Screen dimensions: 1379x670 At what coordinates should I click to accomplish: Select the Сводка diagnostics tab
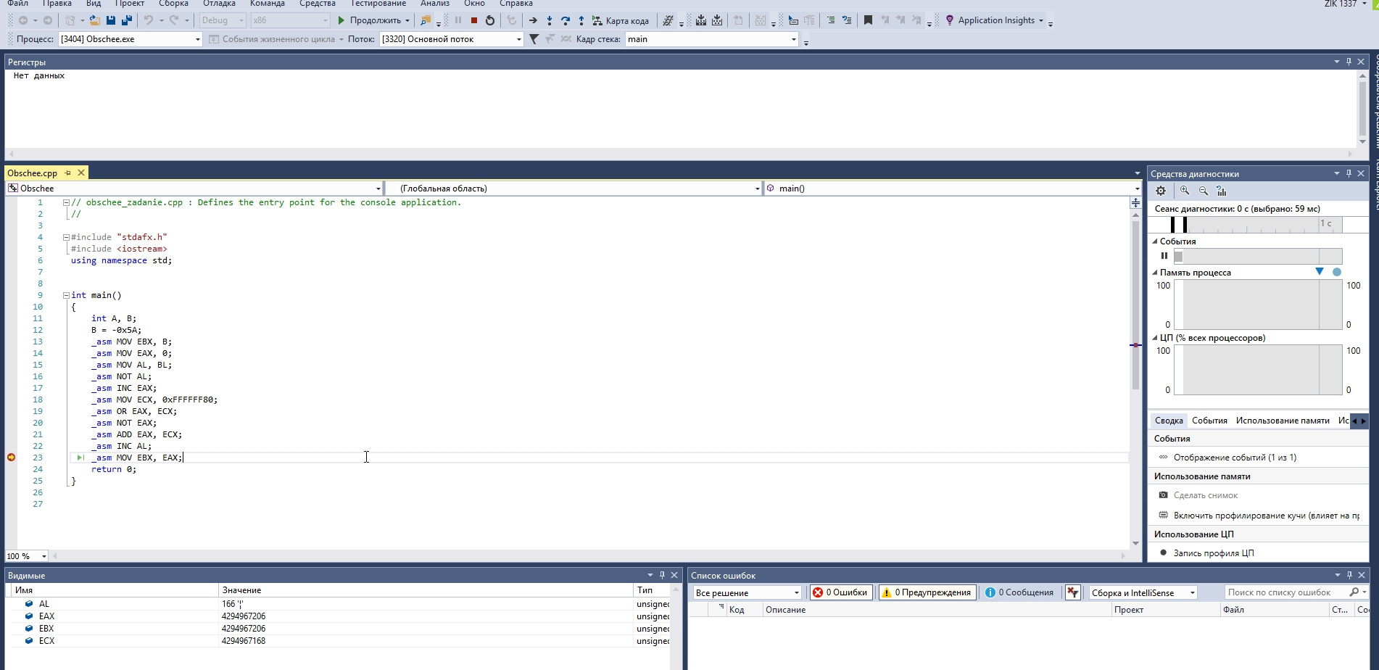1169,421
